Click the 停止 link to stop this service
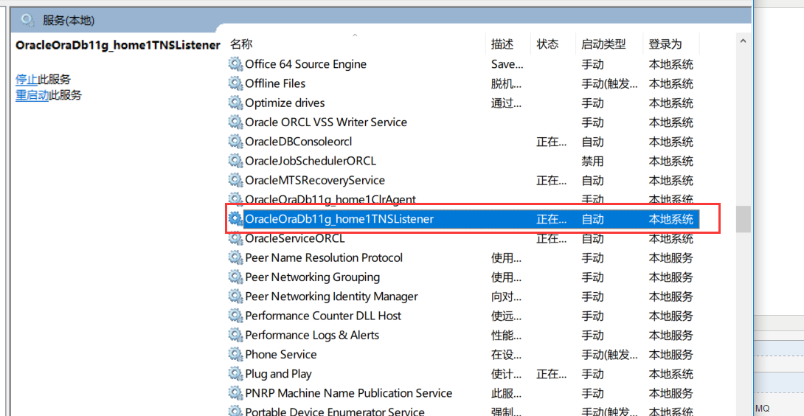This screenshot has height=416, width=804. (27, 80)
